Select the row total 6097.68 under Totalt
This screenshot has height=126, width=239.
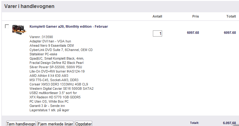click(230, 33)
